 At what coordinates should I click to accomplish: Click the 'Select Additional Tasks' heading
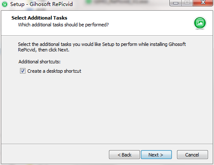(x=39, y=18)
